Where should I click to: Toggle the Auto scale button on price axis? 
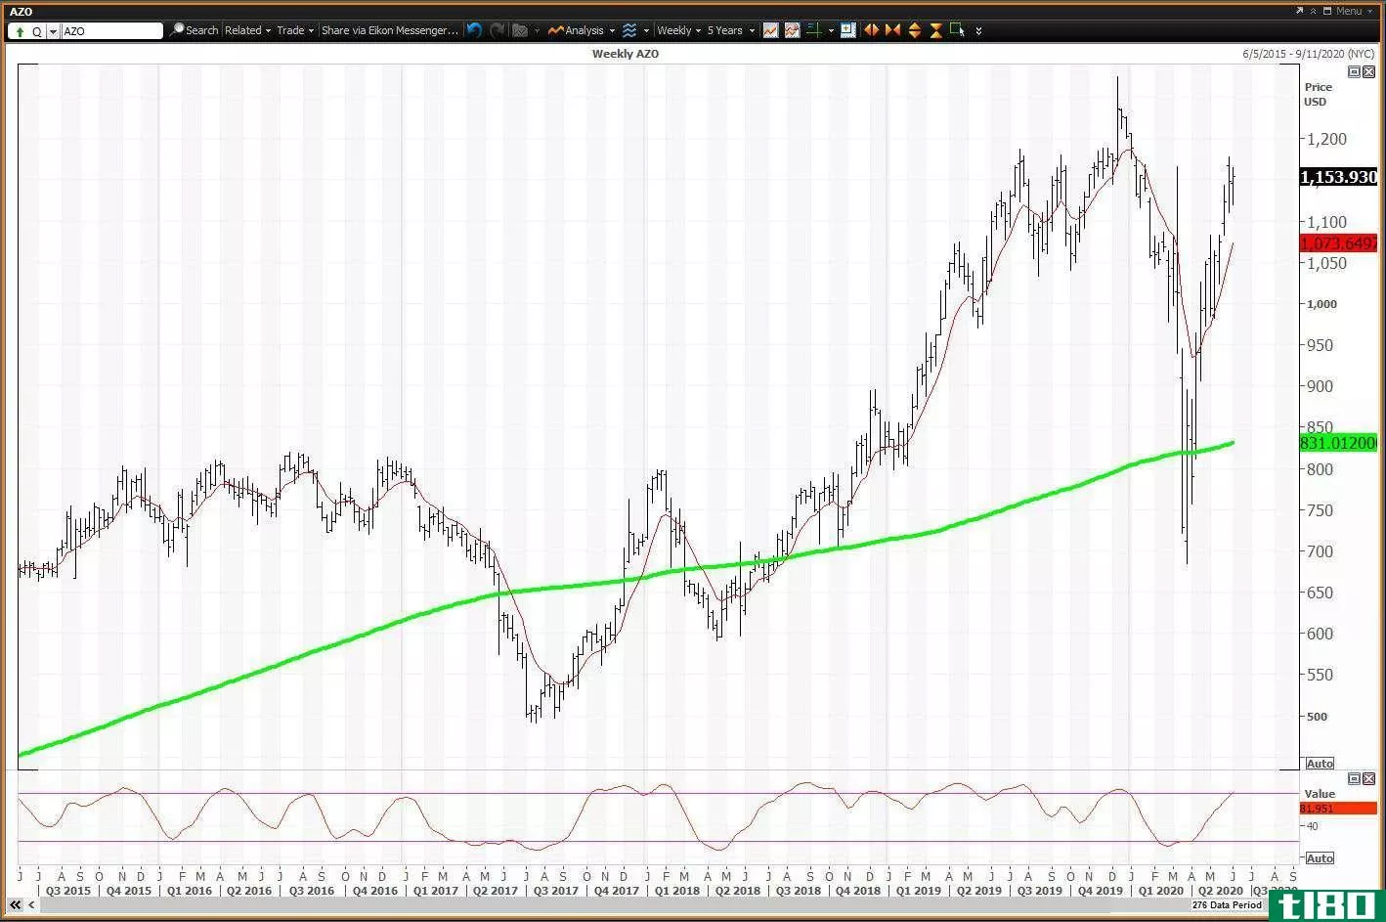[x=1320, y=764]
